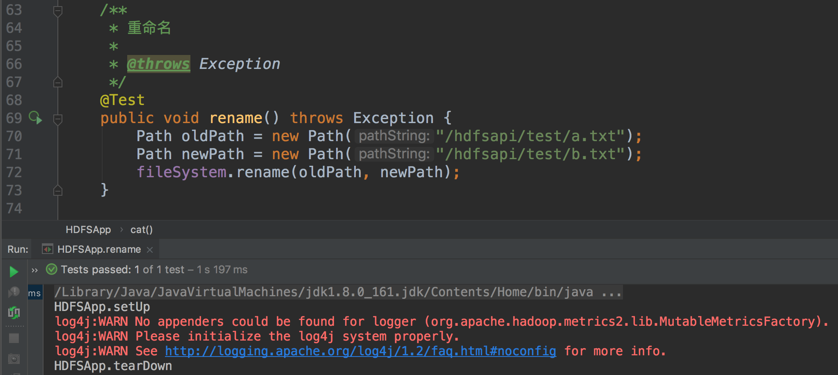Click the @Test annotation

pos(122,100)
